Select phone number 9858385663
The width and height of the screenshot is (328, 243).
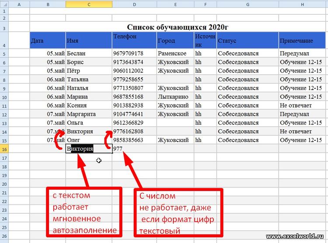click(134, 140)
